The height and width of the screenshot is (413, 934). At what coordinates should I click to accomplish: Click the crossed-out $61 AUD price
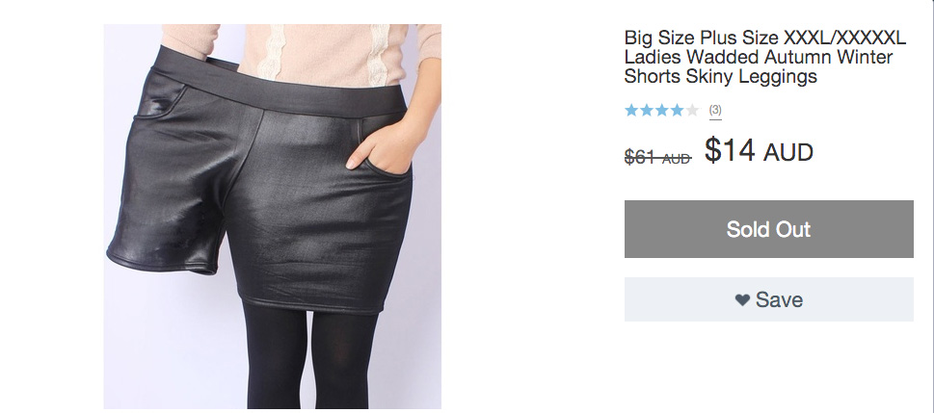point(657,157)
